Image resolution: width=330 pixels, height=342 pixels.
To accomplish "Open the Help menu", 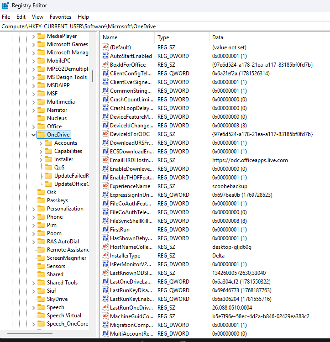I will 83,17.
